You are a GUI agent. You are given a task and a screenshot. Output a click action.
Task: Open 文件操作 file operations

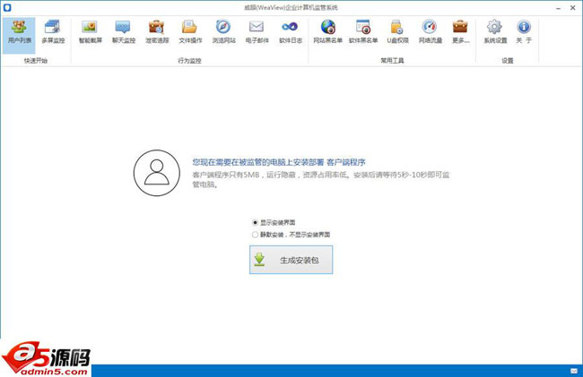[190, 32]
